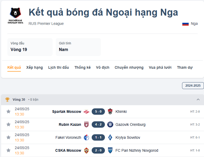Open the Giới tính gender selector

pos(78,47)
